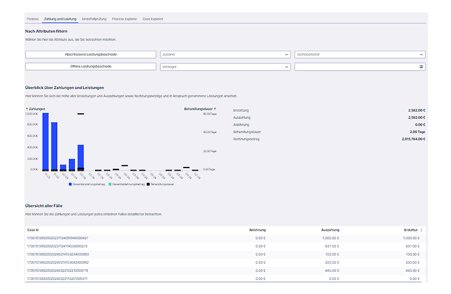
Task: Click the Rechnungsbetrag value 2,015,784.00 €
Action: (x=413, y=139)
